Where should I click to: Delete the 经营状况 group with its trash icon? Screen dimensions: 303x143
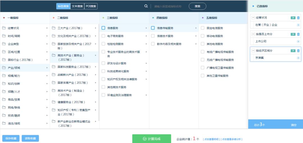tap(298, 18)
